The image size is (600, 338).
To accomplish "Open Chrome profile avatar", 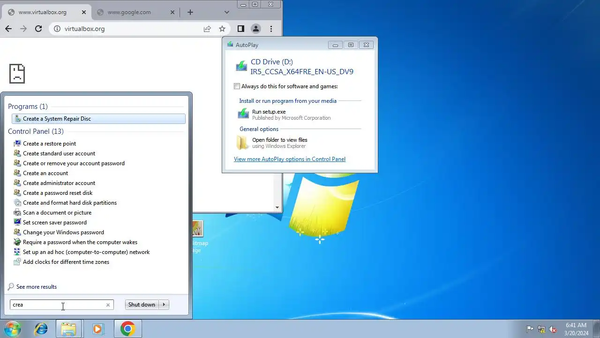I will pos(256,29).
